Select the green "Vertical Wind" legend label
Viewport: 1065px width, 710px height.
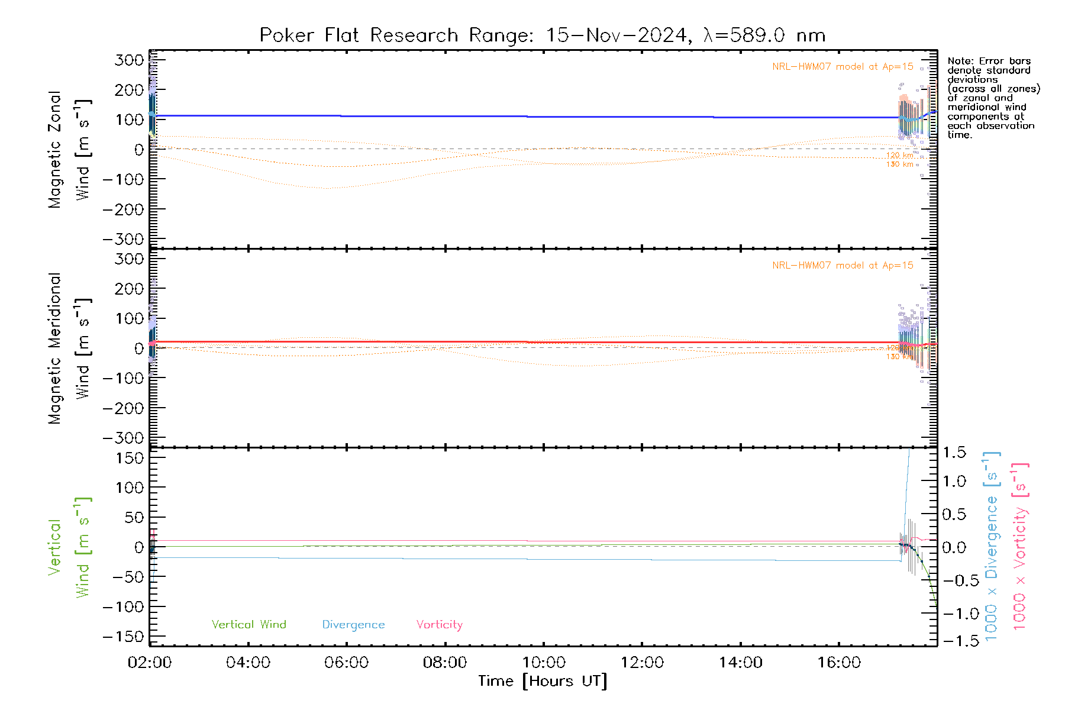[248, 624]
